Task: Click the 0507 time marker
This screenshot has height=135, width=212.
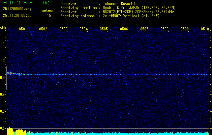Action: pos(144,29)
